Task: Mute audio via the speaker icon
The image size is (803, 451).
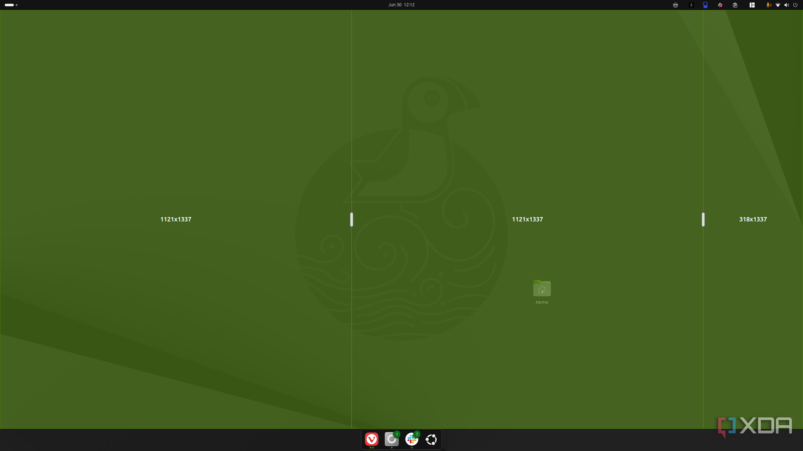Action: click(x=786, y=5)
